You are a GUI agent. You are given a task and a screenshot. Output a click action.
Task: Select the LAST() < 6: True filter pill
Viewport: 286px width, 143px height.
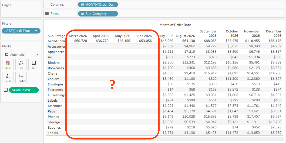tap(21, 31)
